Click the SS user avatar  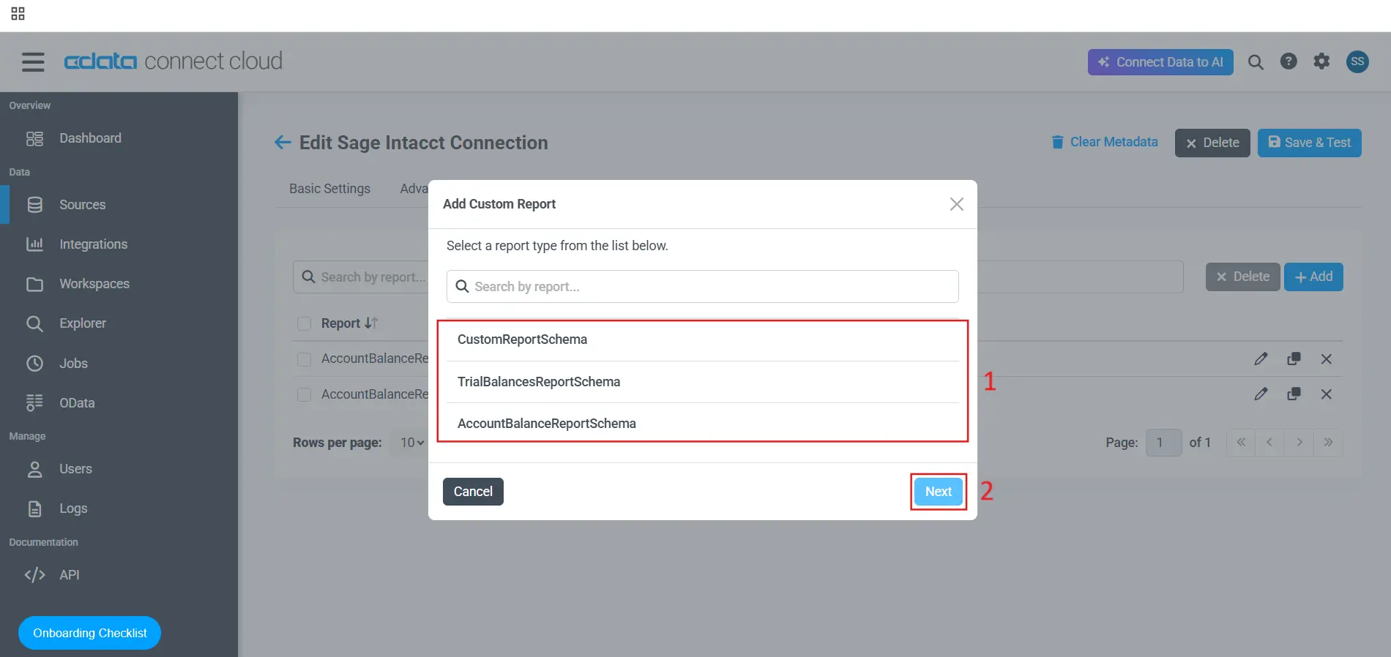1357,61
